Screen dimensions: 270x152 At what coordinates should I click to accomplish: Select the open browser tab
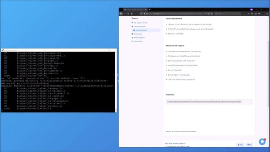pos(135,10)
